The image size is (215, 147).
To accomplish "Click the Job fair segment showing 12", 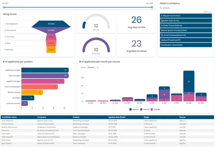I will (164, 94).
